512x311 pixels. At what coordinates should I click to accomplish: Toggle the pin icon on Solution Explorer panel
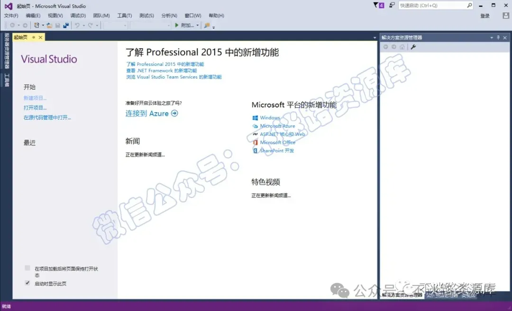tap(498, 37)
